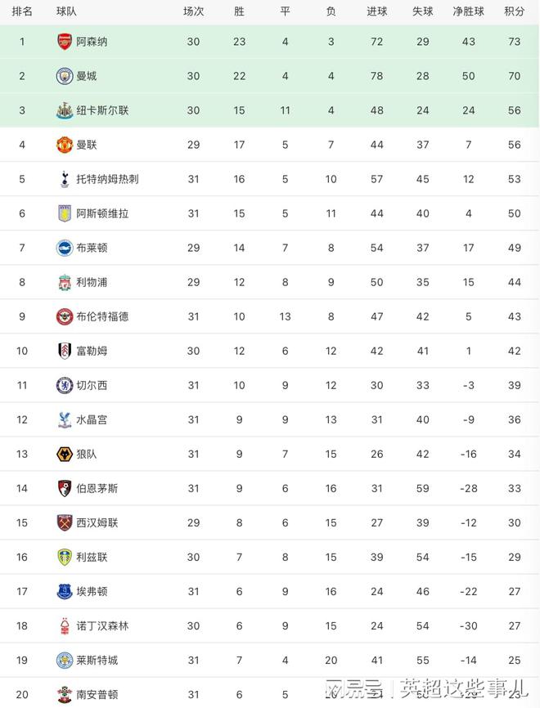Click the 排名 ranking column header
This screenshot has height=708, width=540.
coord(22,11)
